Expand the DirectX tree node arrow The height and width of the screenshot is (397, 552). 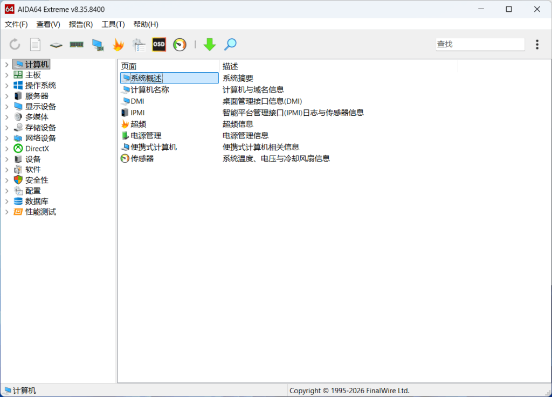coord(6,149)
